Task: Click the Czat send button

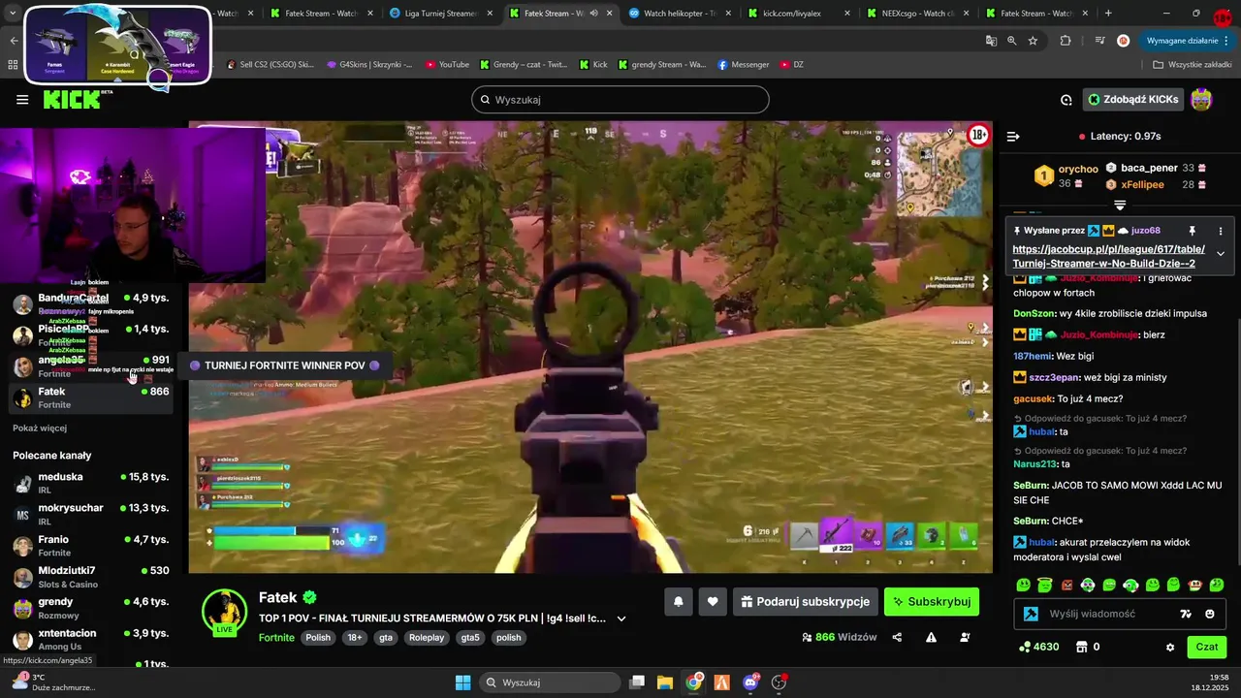Action: 1207,647
